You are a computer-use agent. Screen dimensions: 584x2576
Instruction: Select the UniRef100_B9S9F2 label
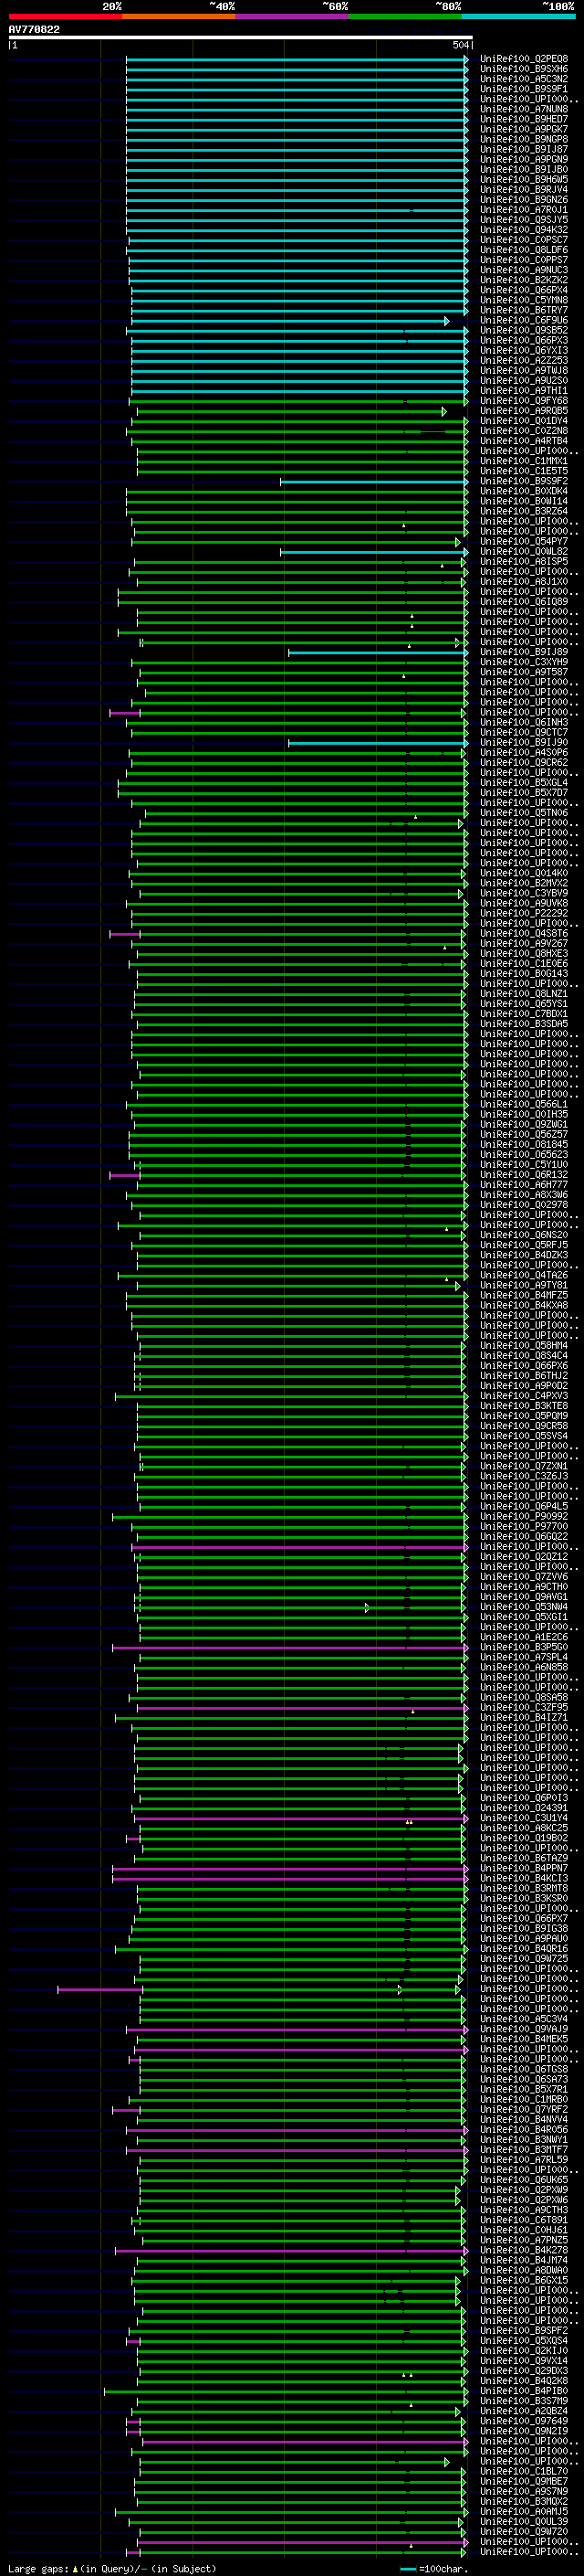(523, 481)
